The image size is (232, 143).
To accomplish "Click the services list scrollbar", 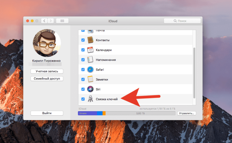I will coord(194,73).
